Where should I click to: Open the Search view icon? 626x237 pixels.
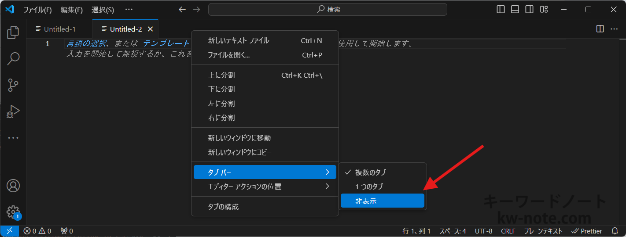[13, 58]
